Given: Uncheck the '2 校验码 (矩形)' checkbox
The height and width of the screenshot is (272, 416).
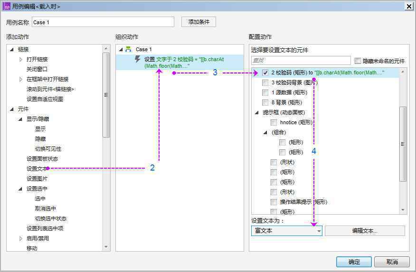Looking at the screenshot, I should pos(265,73).
